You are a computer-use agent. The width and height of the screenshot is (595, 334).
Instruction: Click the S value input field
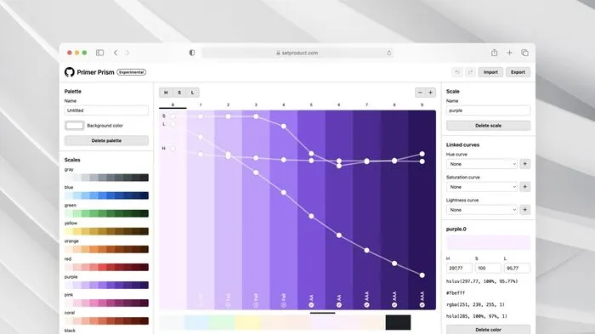click(x=488, y=268)
